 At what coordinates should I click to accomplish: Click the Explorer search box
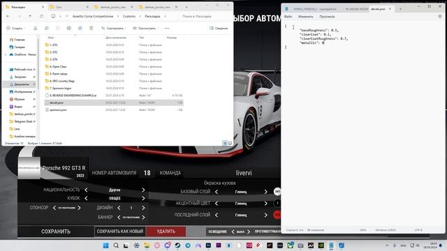pos(205,16)
